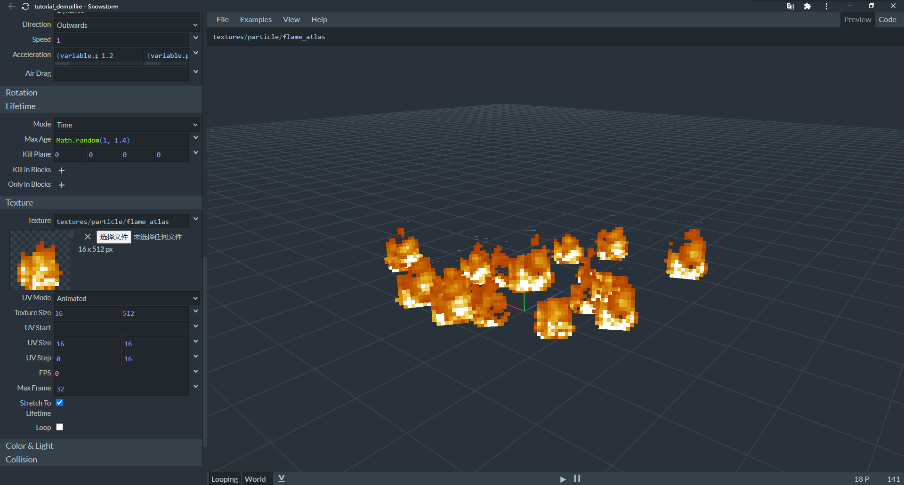Expand the Collision section
Image resolution: width=904 pixels, height=485 pixels.
click(101, 460)
